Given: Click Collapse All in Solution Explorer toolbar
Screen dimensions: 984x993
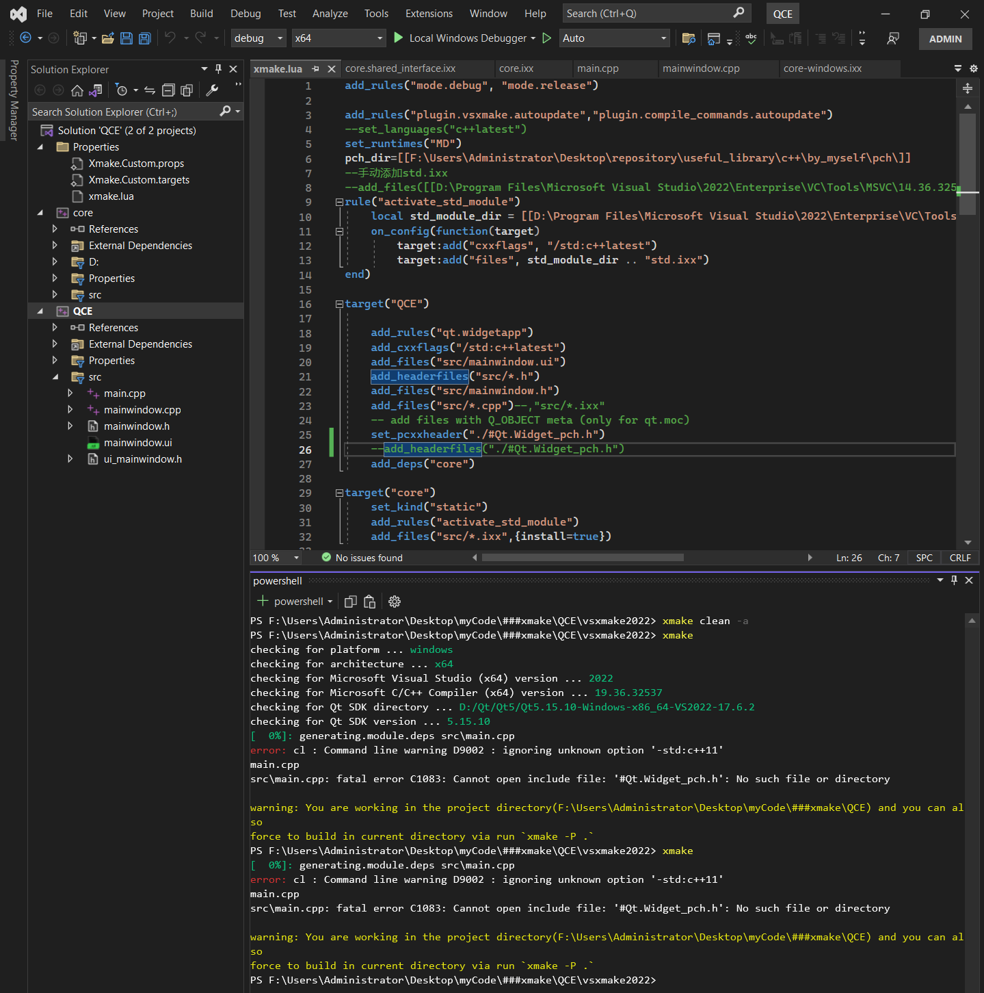Looking at the screenshot, I should coord(168,90).
